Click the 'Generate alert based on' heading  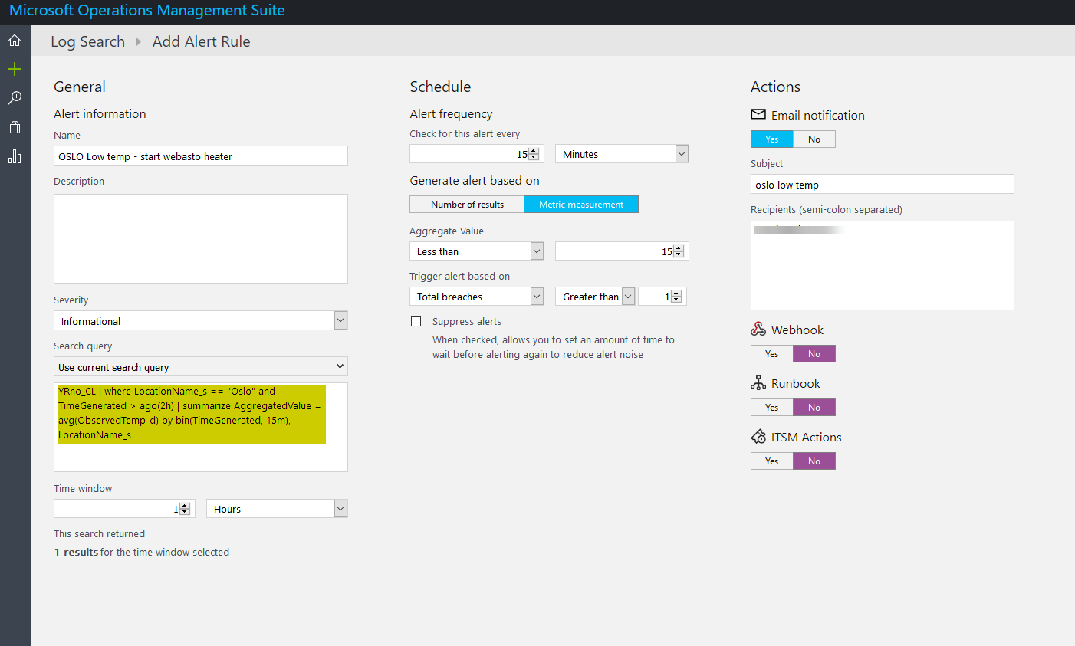click(x=475, y=180)
